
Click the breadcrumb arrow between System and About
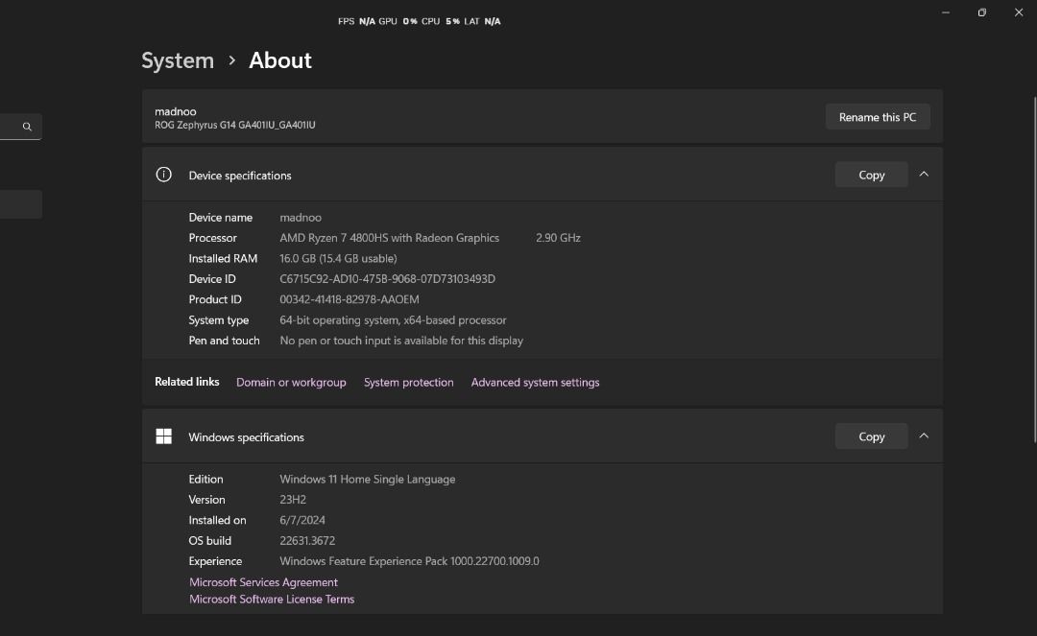(231, 60)
